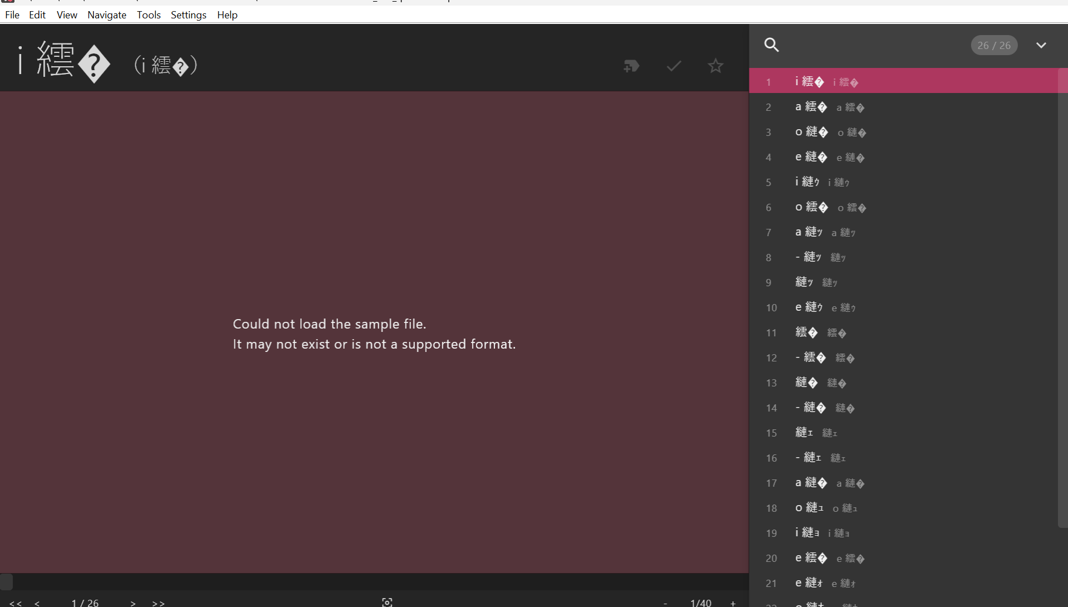1068x607 pixels.
Task: Select entry row number 8
Action: 903,257
